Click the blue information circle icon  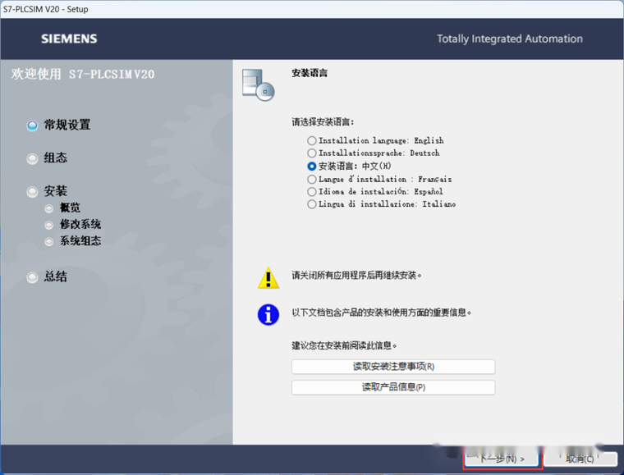(268, 313)
